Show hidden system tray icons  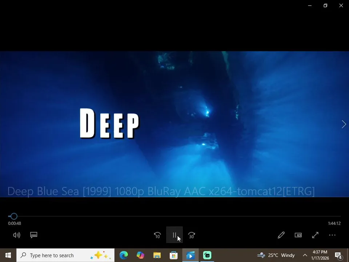tap(305, 255)
